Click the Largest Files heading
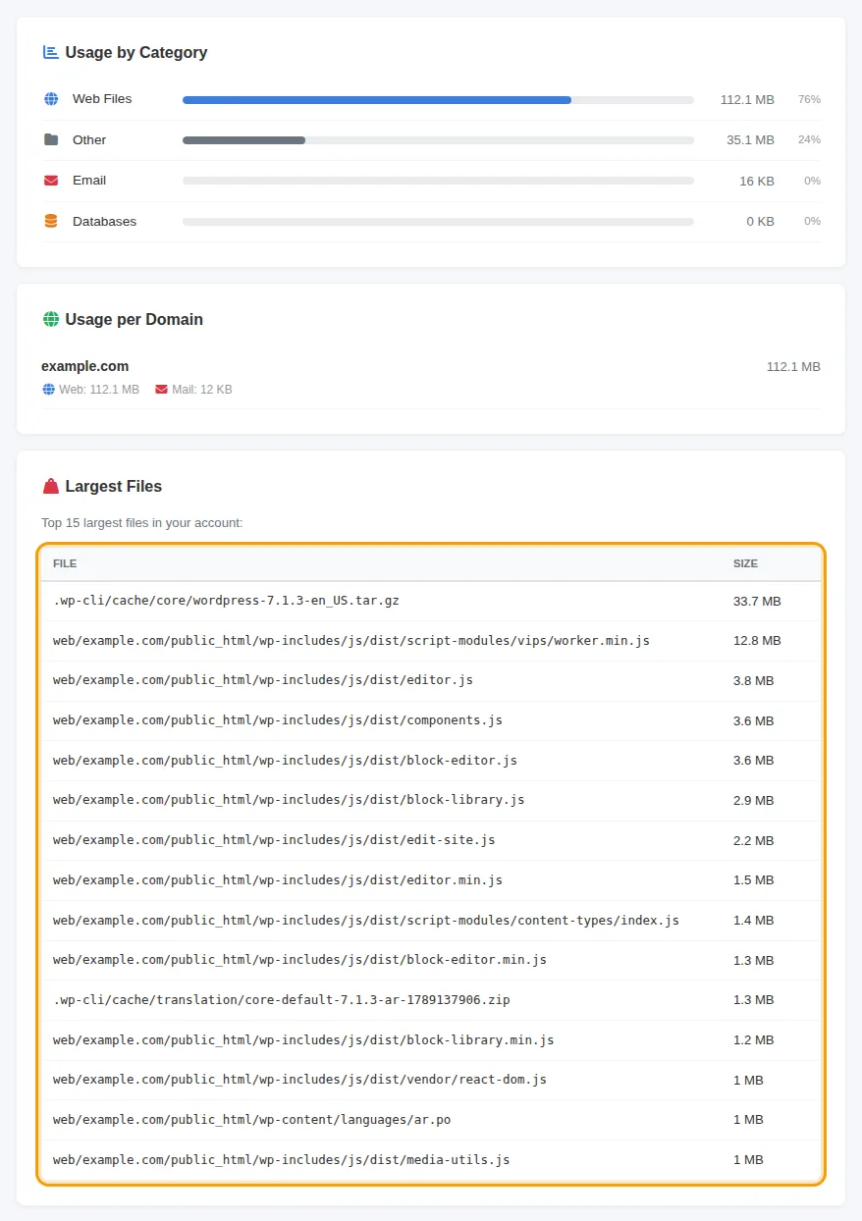The image size is (862, 1221). (114, 486)
